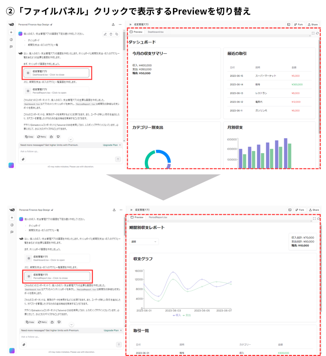Click the Upgrade Plan link in bottom screenshot
The image size is (326, 356).
pos(111,330)
